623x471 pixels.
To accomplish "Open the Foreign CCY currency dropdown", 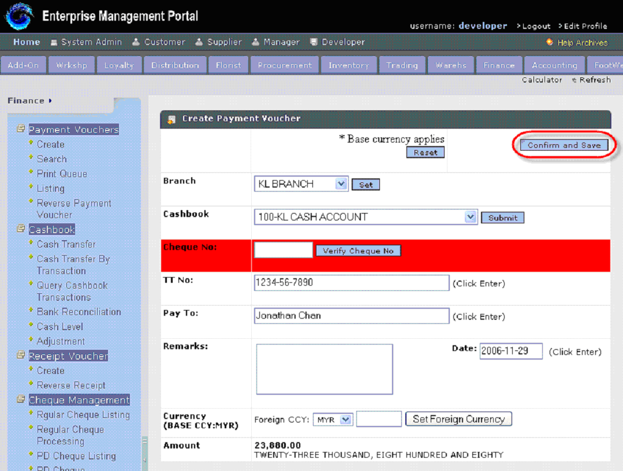I will click(346, 420).
